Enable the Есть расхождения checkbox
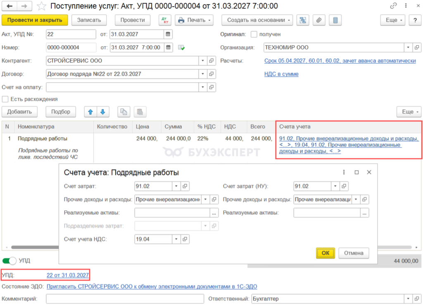Screen dimensions: 423x305 click(x=5, y=99)
